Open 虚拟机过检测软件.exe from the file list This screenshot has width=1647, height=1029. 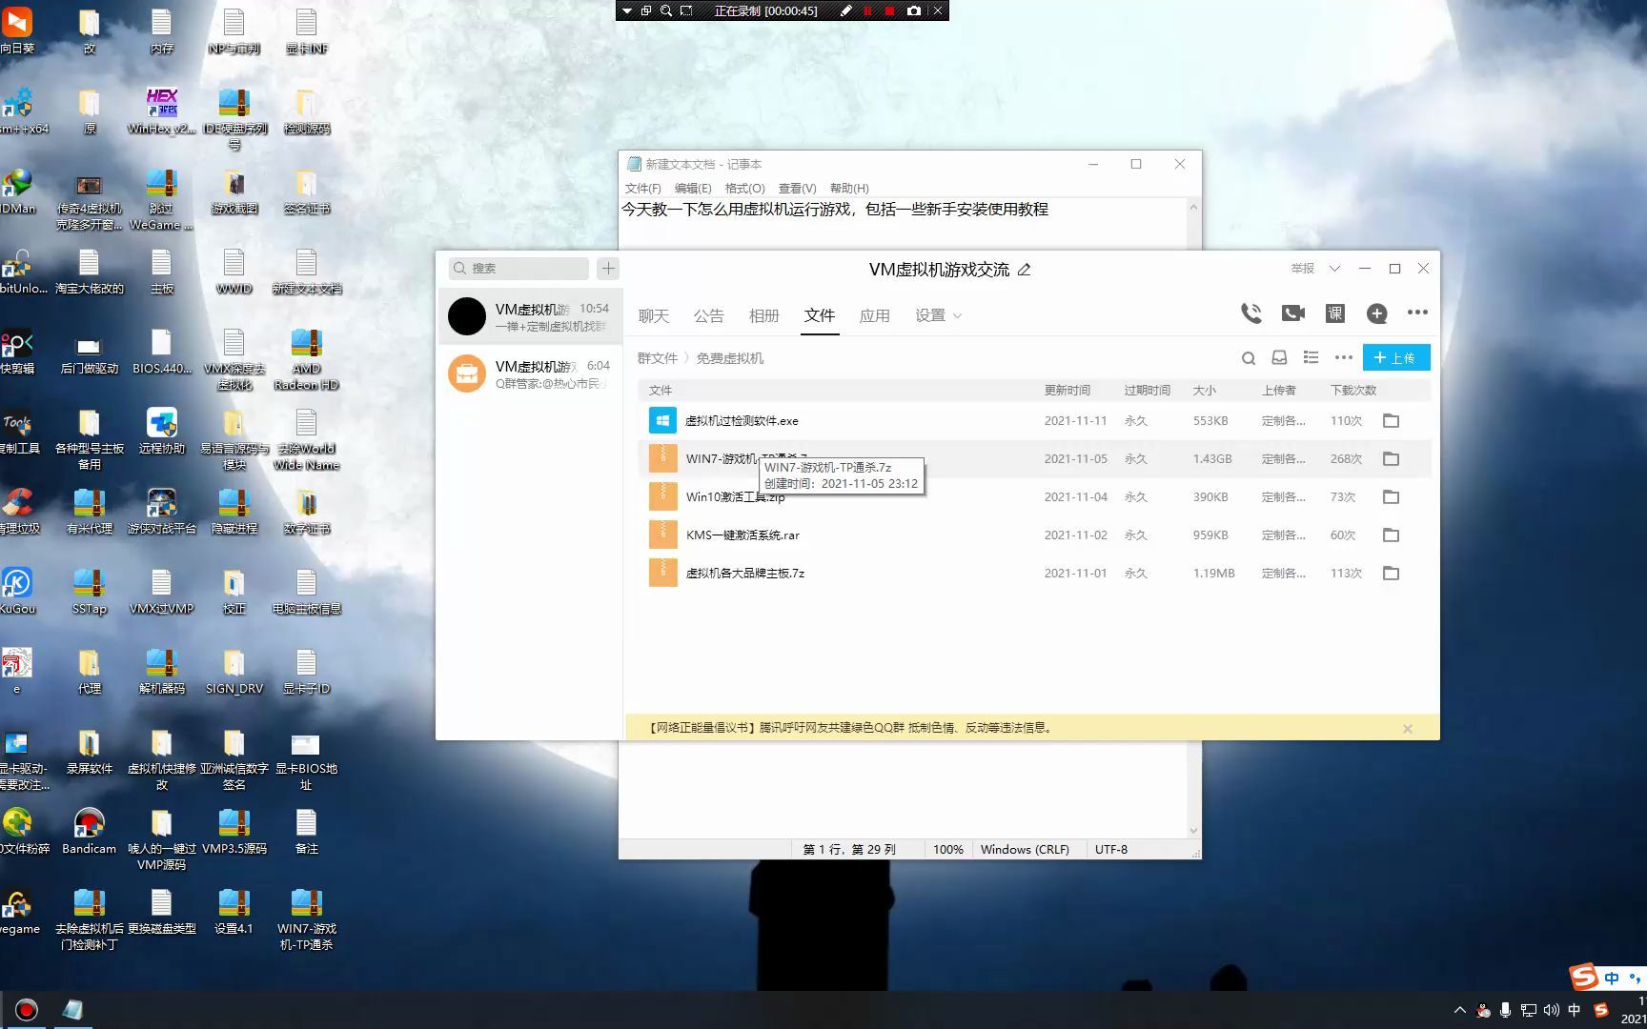tap(741, 420)
